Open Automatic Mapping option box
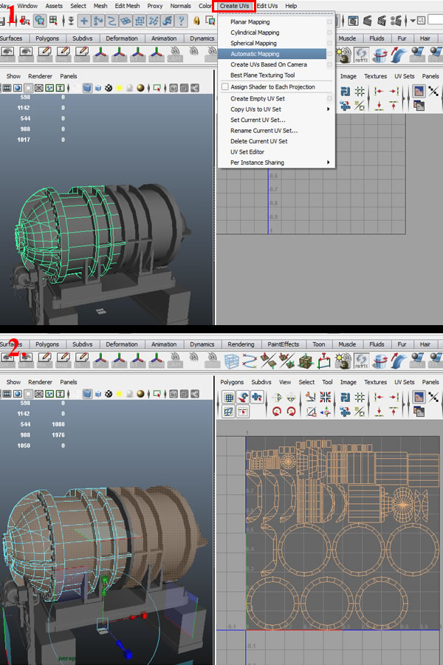The height and width of the screenshot is (665, 443). click(329, 54)
